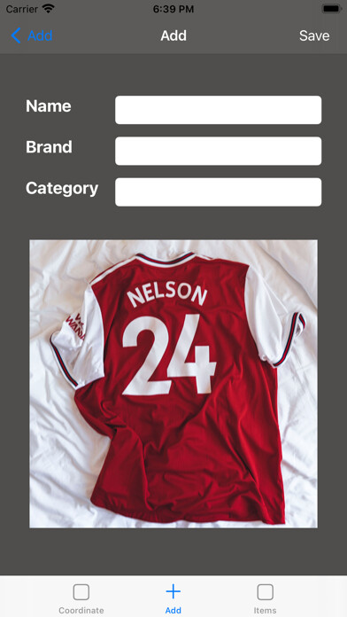This screenshot has height=617, width=347.
Task: Switch to Items tab label
Action: click(x=265, y=610)
